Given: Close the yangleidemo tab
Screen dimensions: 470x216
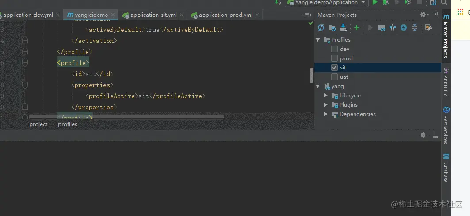Looking at the screenshot, I should click(x=113, y=15).
